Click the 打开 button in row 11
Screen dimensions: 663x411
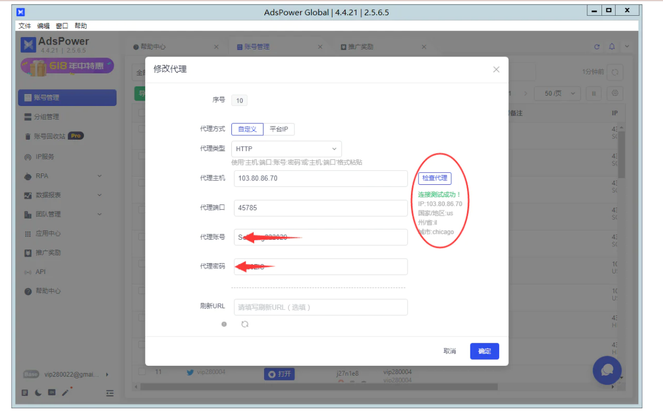279,374
